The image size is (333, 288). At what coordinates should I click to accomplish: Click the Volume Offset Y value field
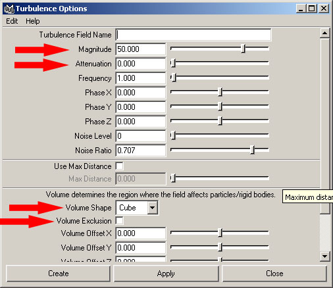point(141,248)
